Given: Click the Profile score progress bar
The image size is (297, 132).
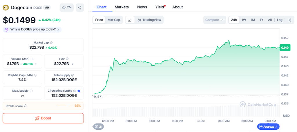Looking at the screenshot, I should (64, 106).
